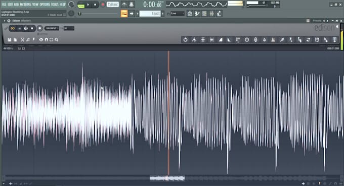This screenshot has height=186, width=344.
Task: Click the previous pattern arrow before Lead
Action: click(x=137, y=14)
